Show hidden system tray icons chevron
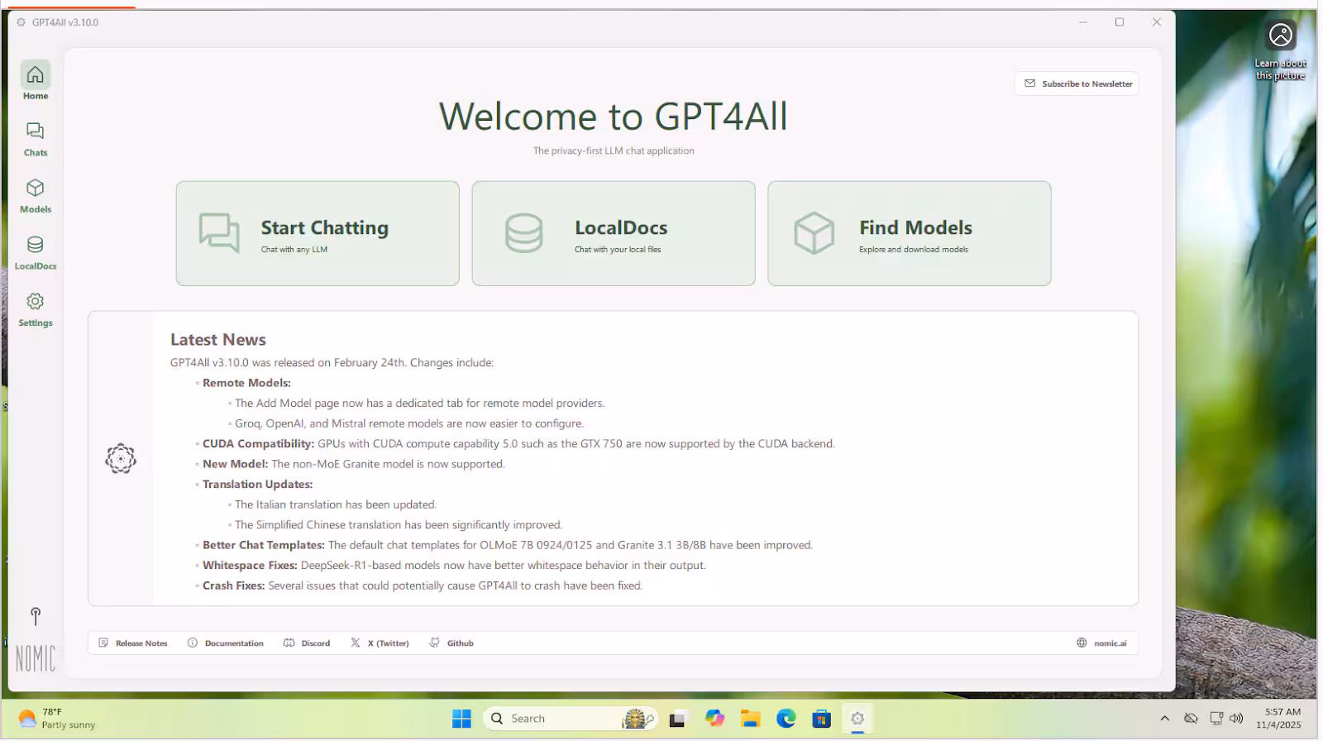 (1164, 719)
